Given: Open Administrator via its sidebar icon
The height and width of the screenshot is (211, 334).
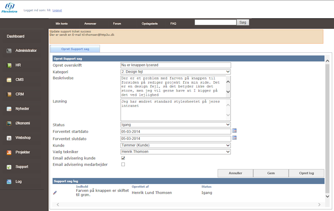Looking at the screenshot, I should click(x=9, y=51).
